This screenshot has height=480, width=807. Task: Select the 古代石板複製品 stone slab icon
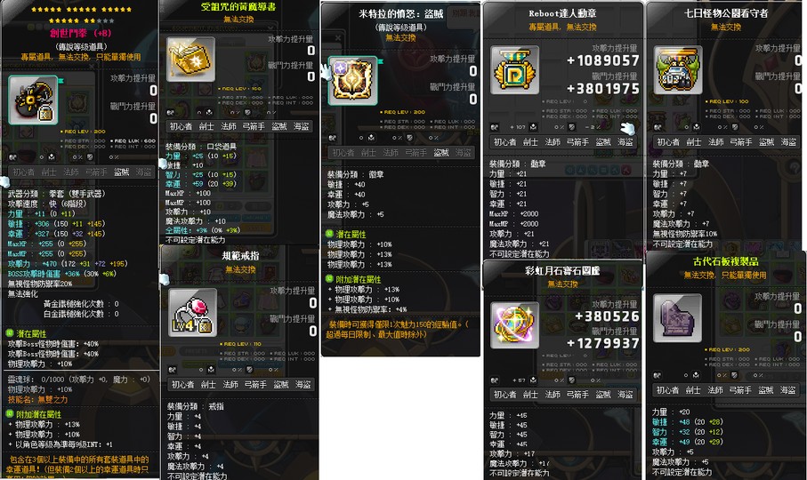click(x=677, y=318)
